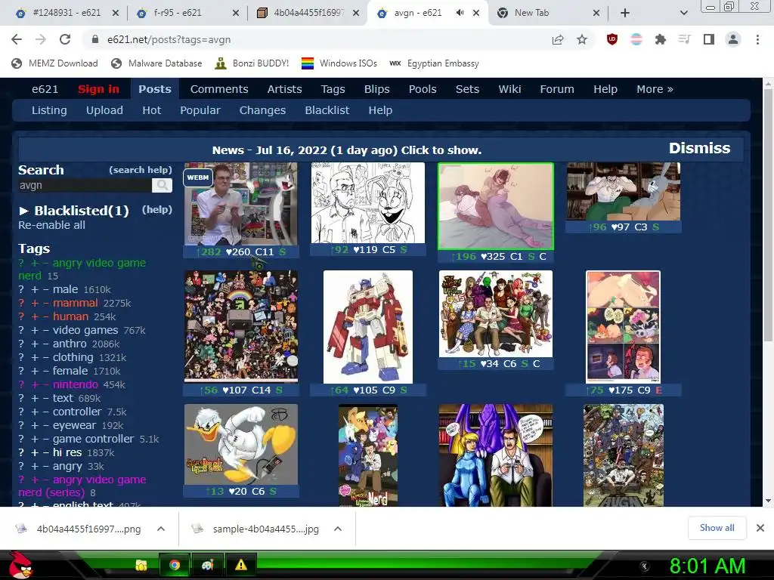Open the search help link
Screen dimensions: 774x580
pyautogui.click(x=141, y=170)
